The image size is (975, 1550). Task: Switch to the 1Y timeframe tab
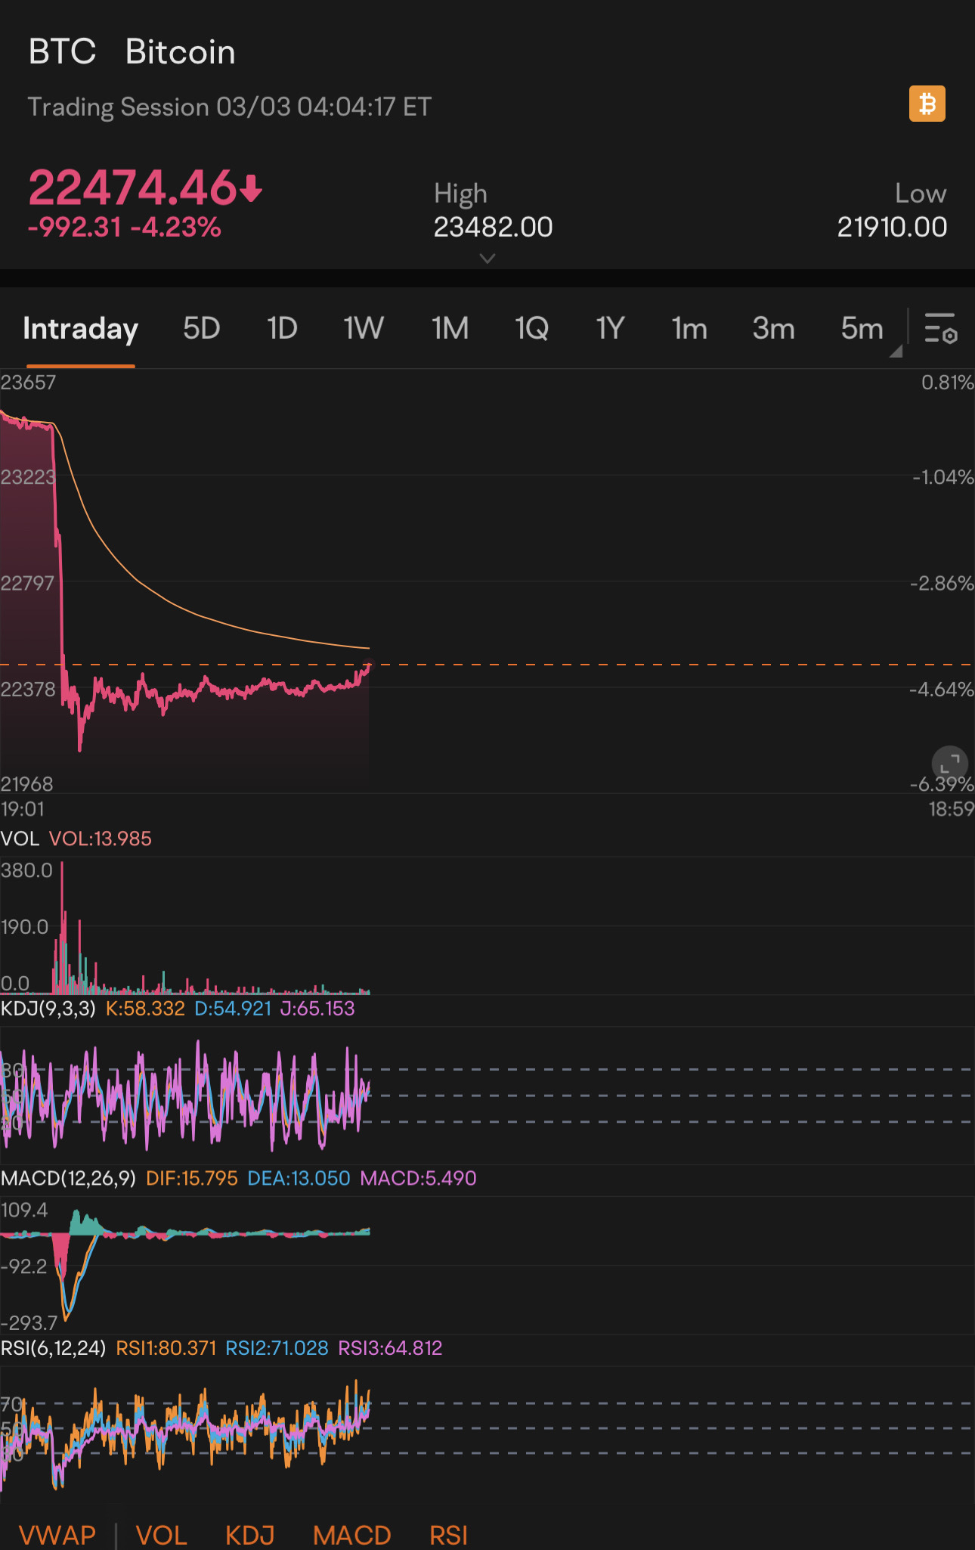pyautogui.click(x=610, y=329)
